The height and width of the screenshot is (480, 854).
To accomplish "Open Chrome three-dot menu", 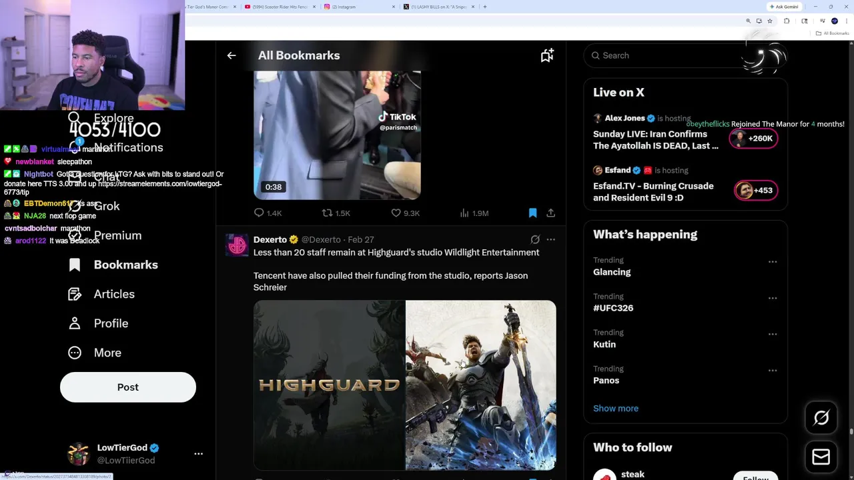I will (846, 21).
